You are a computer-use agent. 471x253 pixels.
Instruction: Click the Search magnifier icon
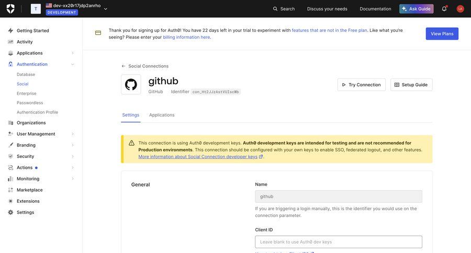pos(275,9)
